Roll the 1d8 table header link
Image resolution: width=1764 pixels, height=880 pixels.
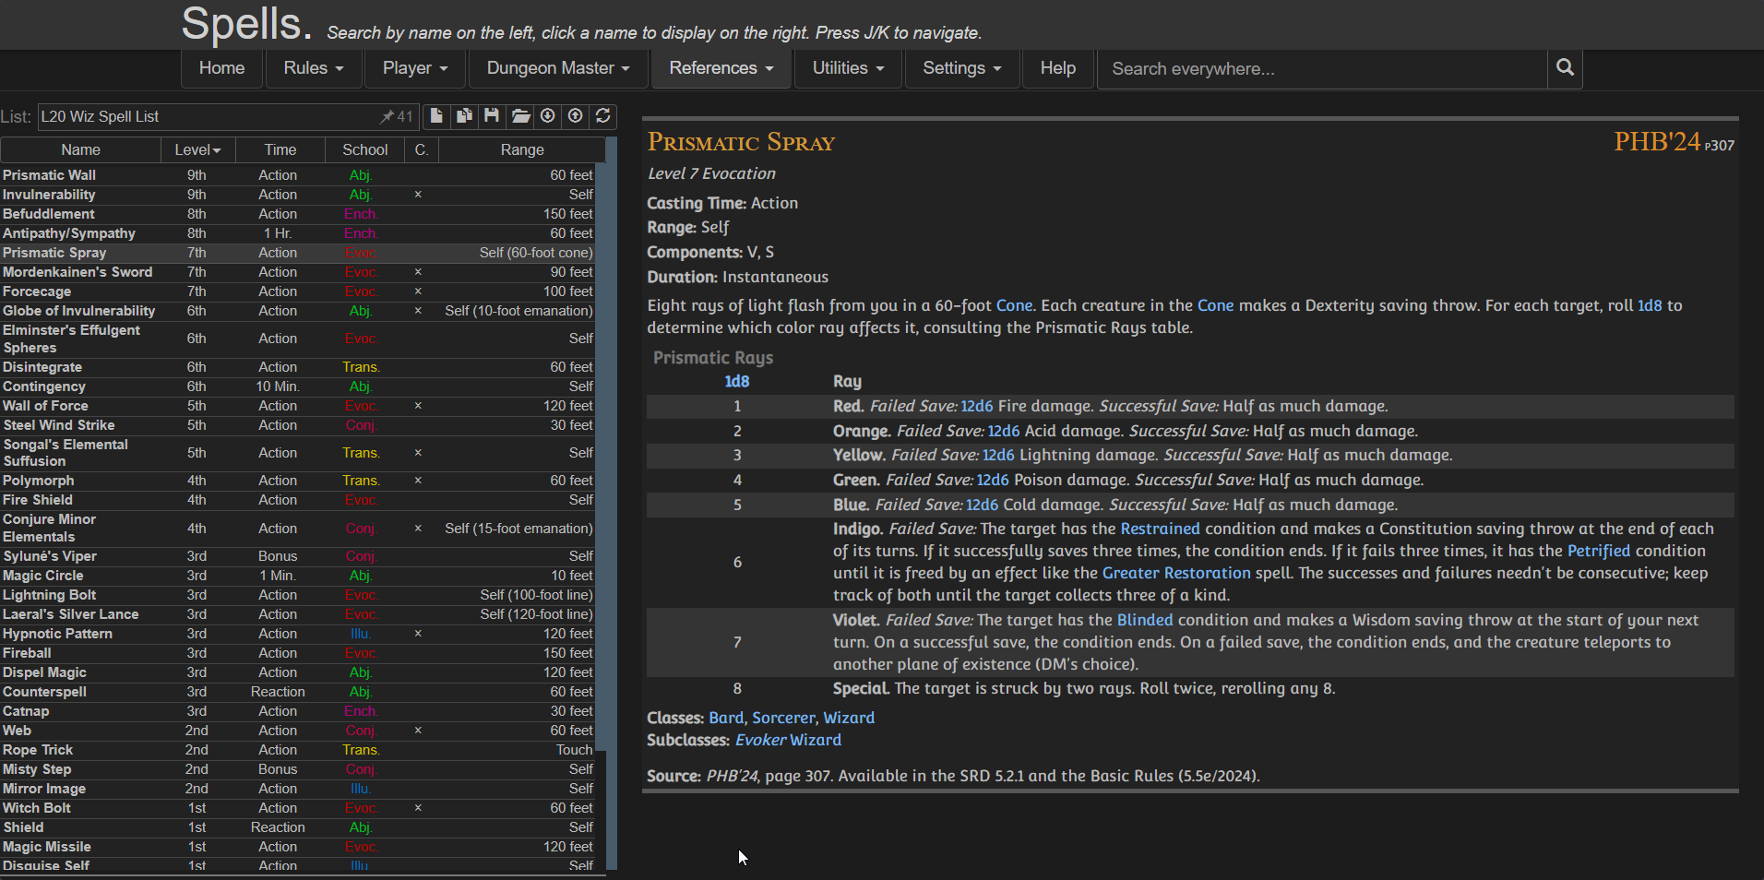(x=736, y=381)
